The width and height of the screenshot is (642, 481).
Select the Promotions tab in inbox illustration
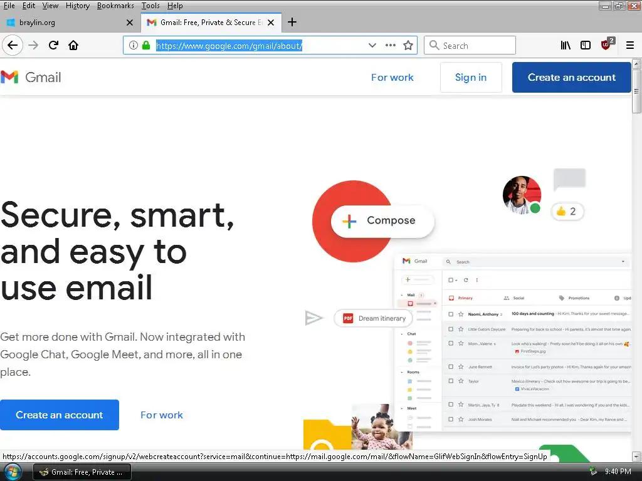pyautogui.click(x=574, y=297)
